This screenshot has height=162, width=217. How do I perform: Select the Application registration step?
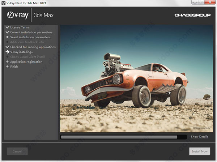click(26, 62)
